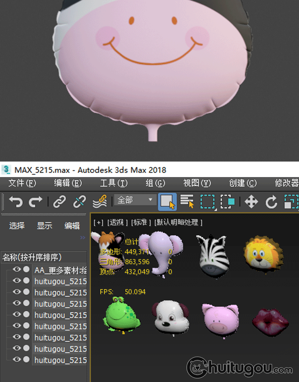
Task: Click the Bind to Space Warp icon
Action: [x=100, y=202]
